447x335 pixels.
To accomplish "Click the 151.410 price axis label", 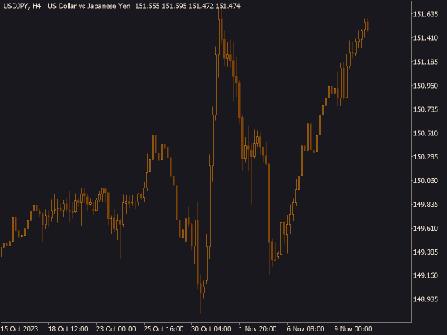I will (x=425, y=38).
